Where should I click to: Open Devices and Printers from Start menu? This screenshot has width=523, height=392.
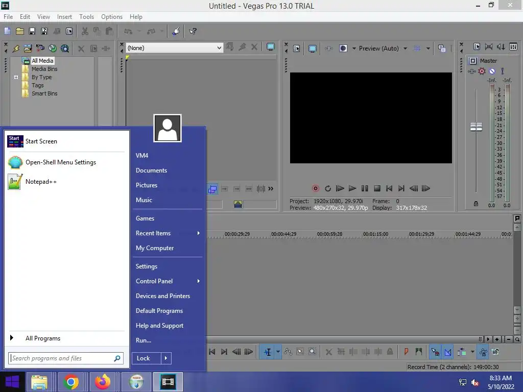[x=163, y=296]
